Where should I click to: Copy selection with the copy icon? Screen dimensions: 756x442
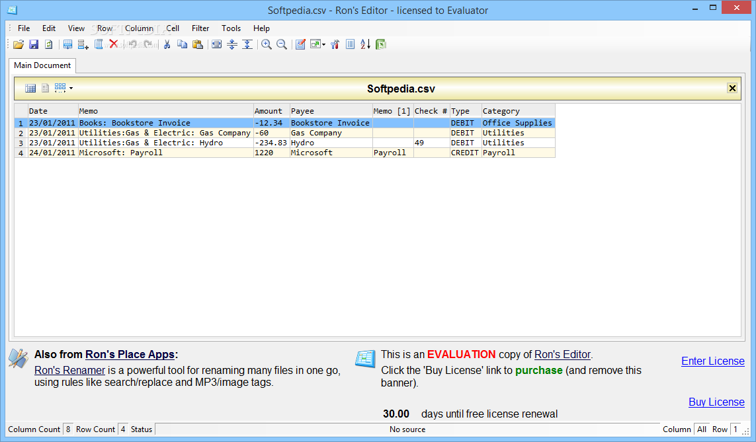click(183, 44)
